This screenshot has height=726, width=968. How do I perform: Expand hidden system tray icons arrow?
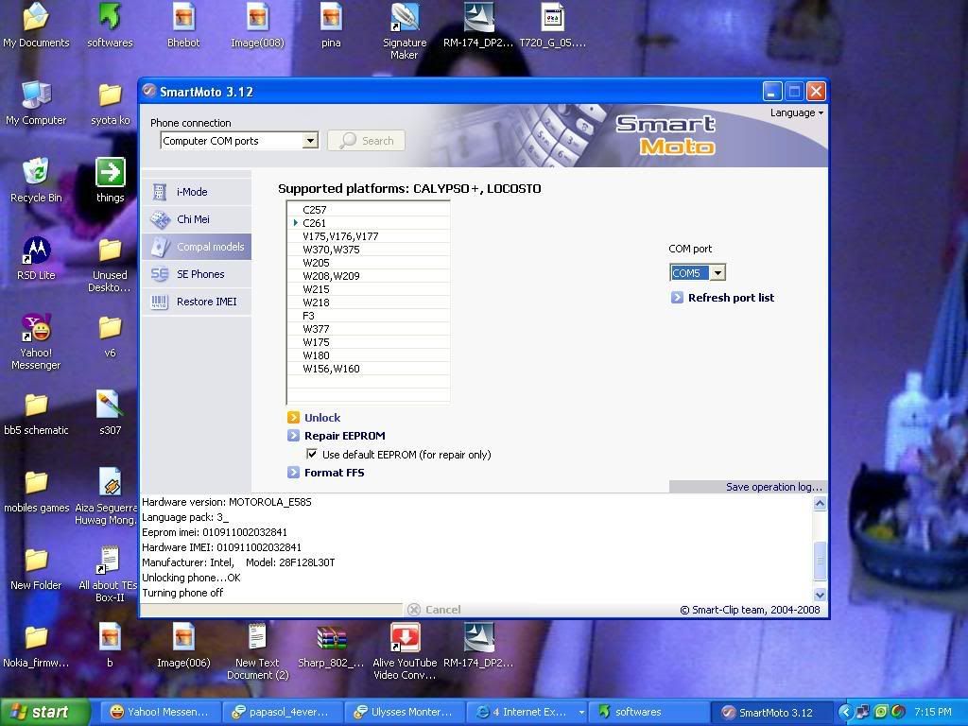coord(845,712)
